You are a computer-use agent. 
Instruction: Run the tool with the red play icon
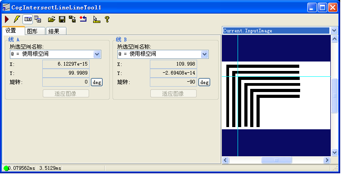(7, 19)
